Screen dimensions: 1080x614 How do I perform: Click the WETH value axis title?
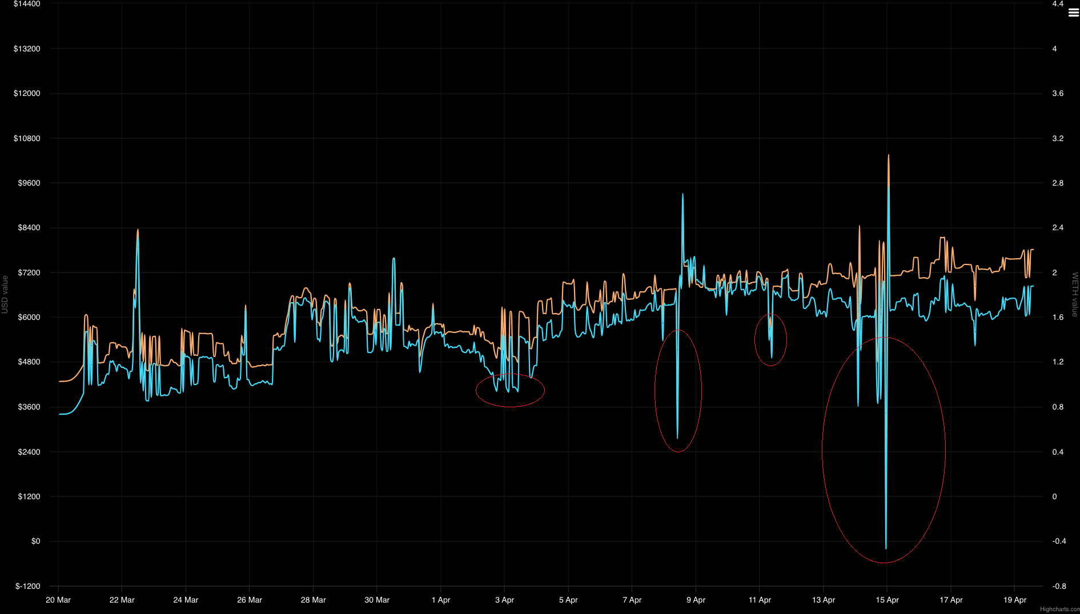pyautogui.click(x=1074, y=294)
